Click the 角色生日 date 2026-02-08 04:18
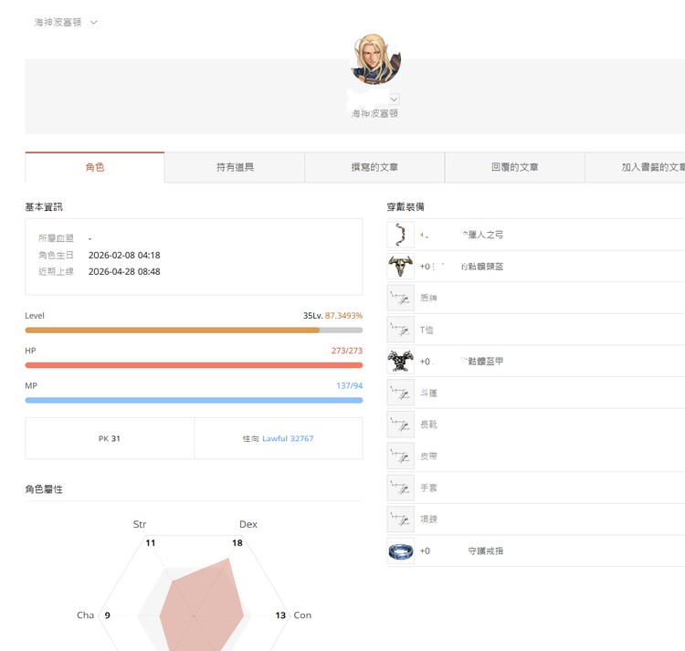685x651 pixels. pos(124,255)
